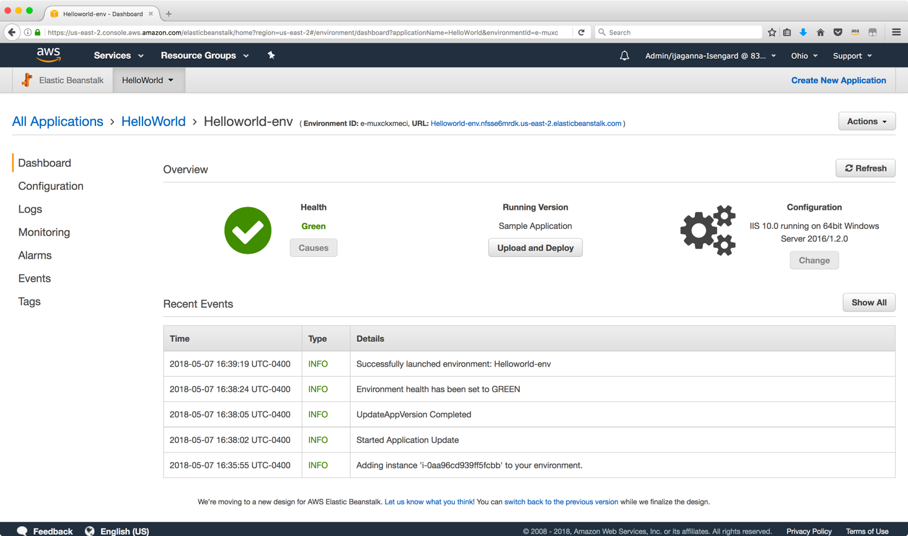The height and width of the screenshot is (536, 908).
Task: Click in the browser Search field
Action: point(679,32)
